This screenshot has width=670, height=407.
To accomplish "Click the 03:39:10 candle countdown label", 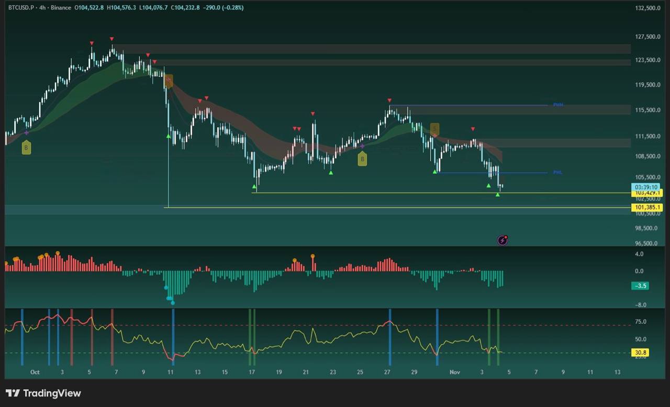I will tap(646, 187).
